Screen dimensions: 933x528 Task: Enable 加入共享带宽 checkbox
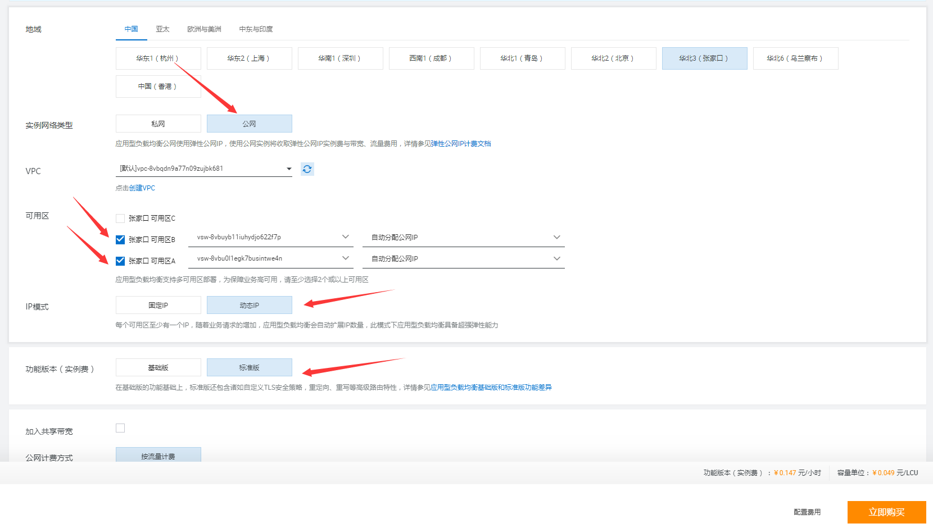pyautogui.click(x=120, y=428)
